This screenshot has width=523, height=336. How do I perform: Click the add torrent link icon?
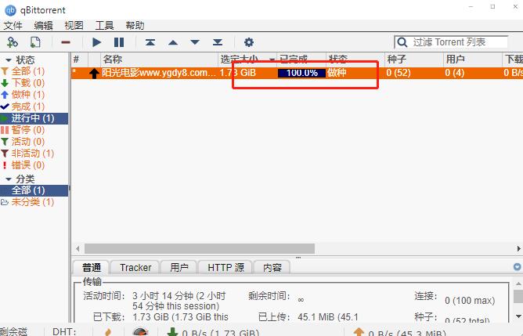tap(13, 42)
